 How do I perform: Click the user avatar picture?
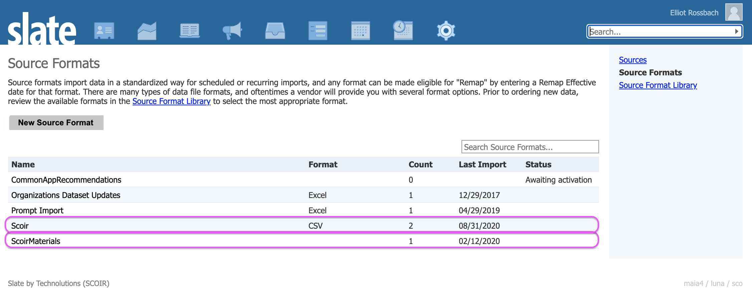coord(734,12)
